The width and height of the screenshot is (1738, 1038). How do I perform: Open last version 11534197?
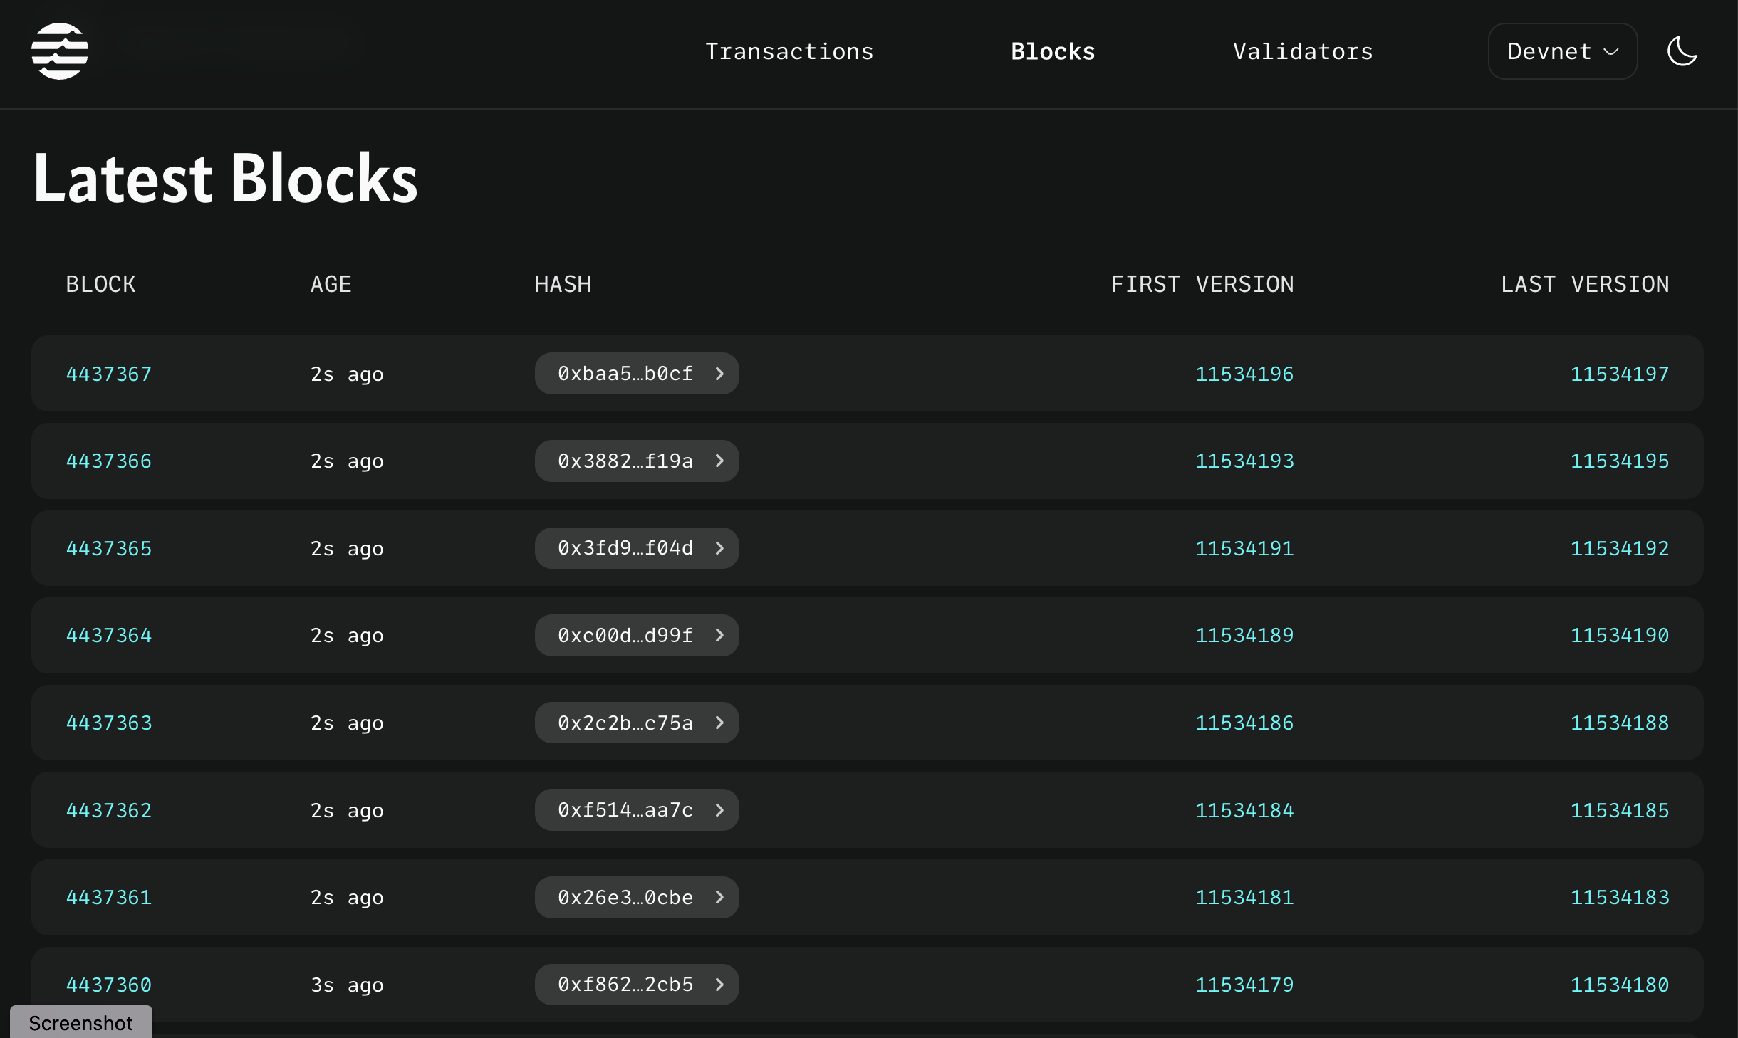[x=1620, y=373]
